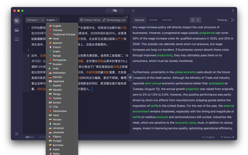
Task: Open the dictionary book icon in the sidebar
Action: pyautogui.click(x=16, y=39)
